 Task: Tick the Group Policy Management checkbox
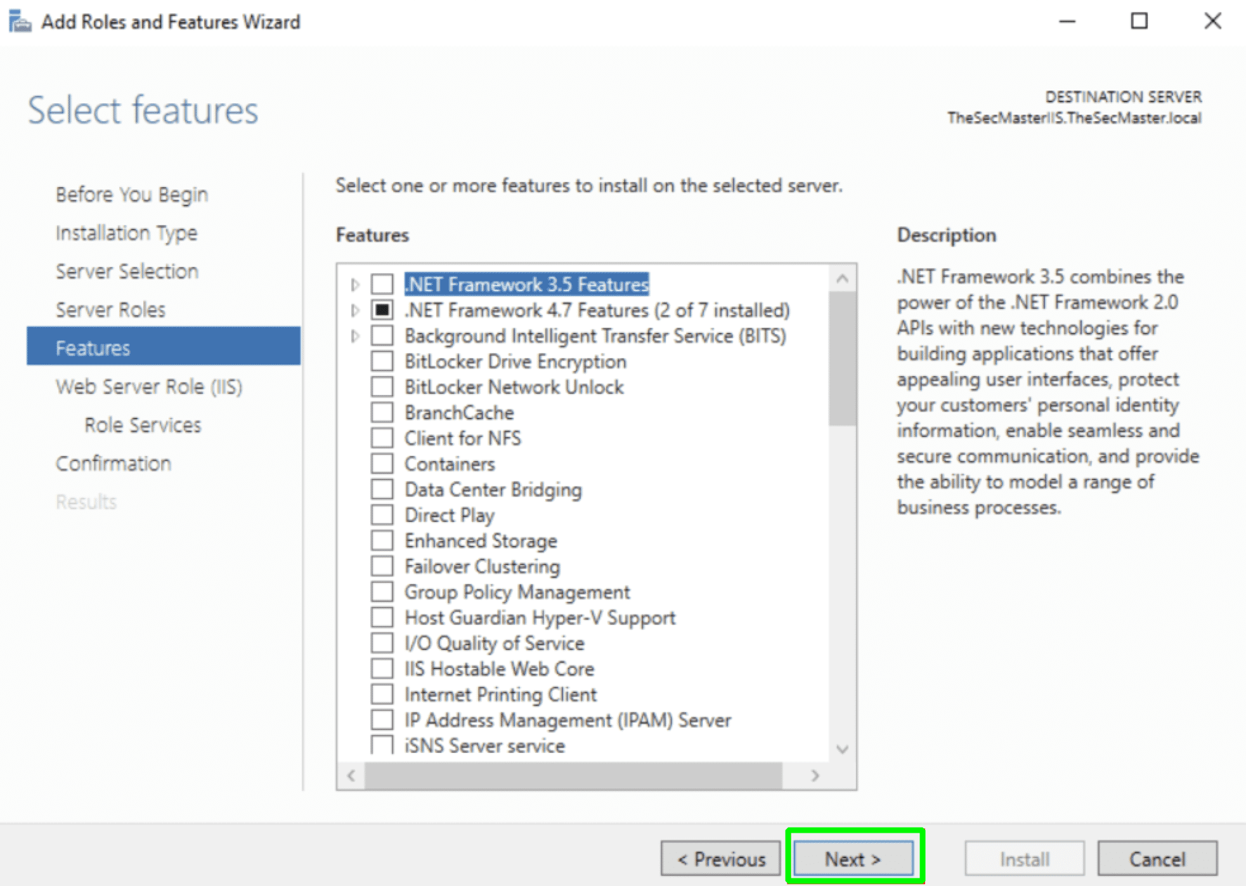382,592
